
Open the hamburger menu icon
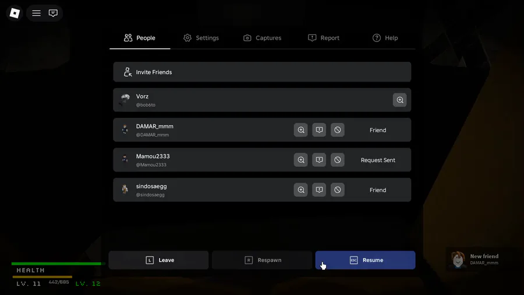pyautogui.click(x=36, y=13)
